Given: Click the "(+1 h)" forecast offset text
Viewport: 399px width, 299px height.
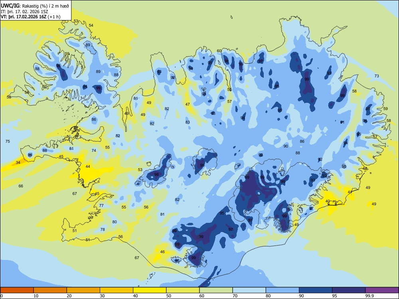Looking at the screenshot, I should (54, 17).
